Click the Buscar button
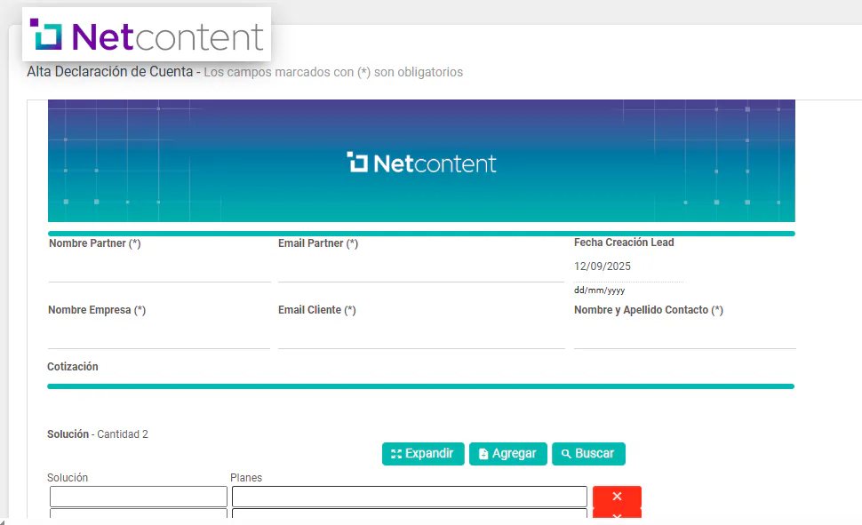 tap(588, 454)
